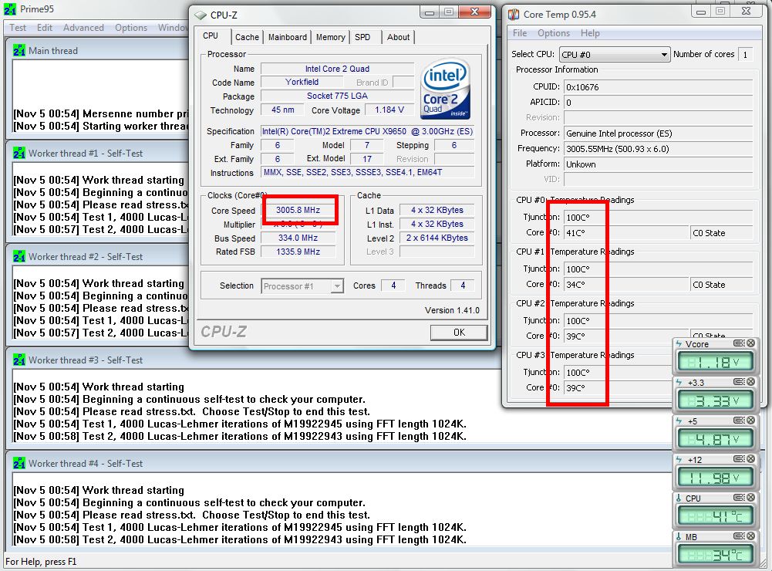Close the Vcore voltage gadget
Image resolution: width=772 pixels, height=571 pixels.
751,343
